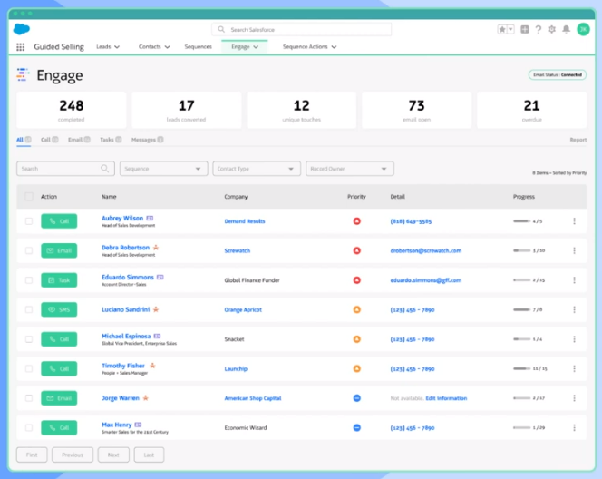Switch to the Tasks tab
Screen dimensions: 602x479
[x=111, y=140]
